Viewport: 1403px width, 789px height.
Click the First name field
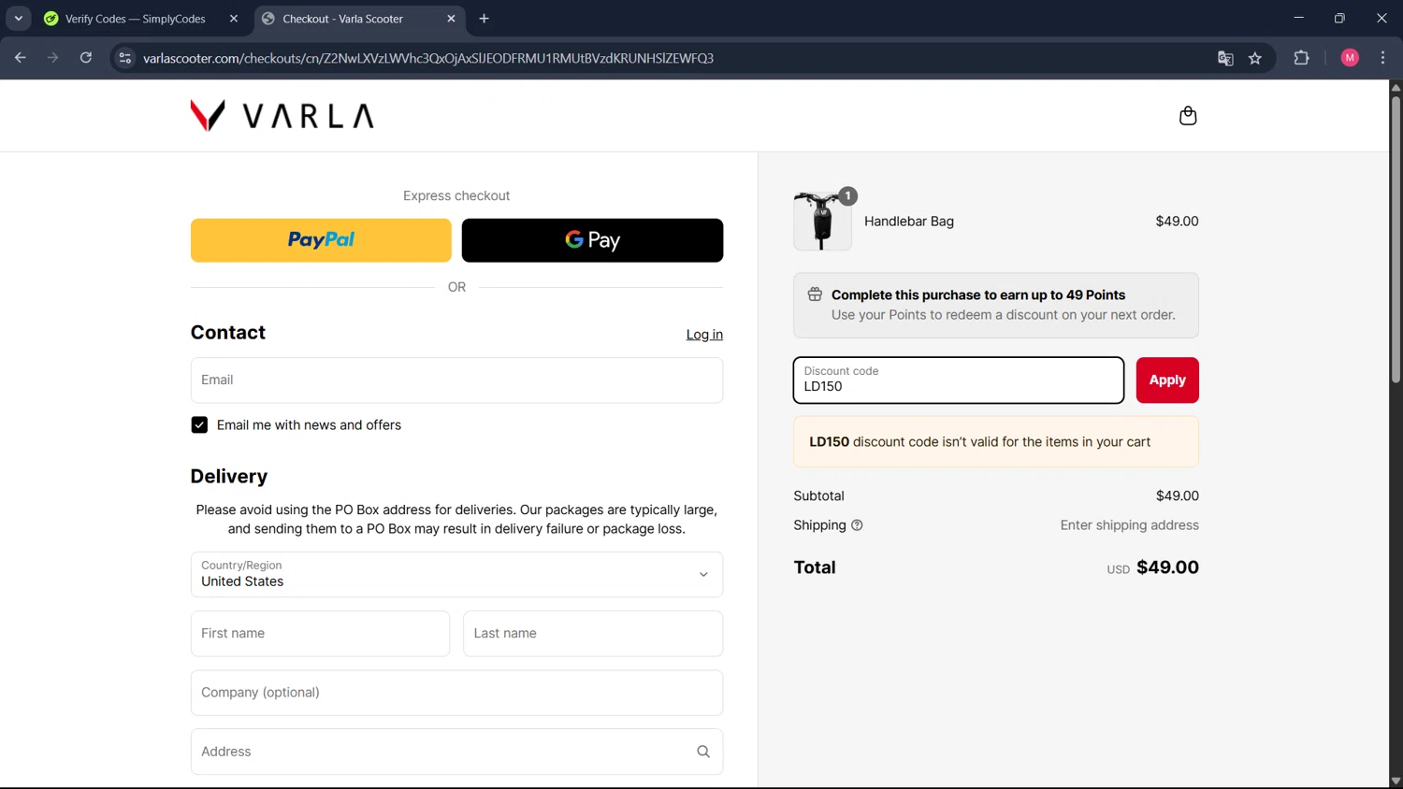(320, 634)
